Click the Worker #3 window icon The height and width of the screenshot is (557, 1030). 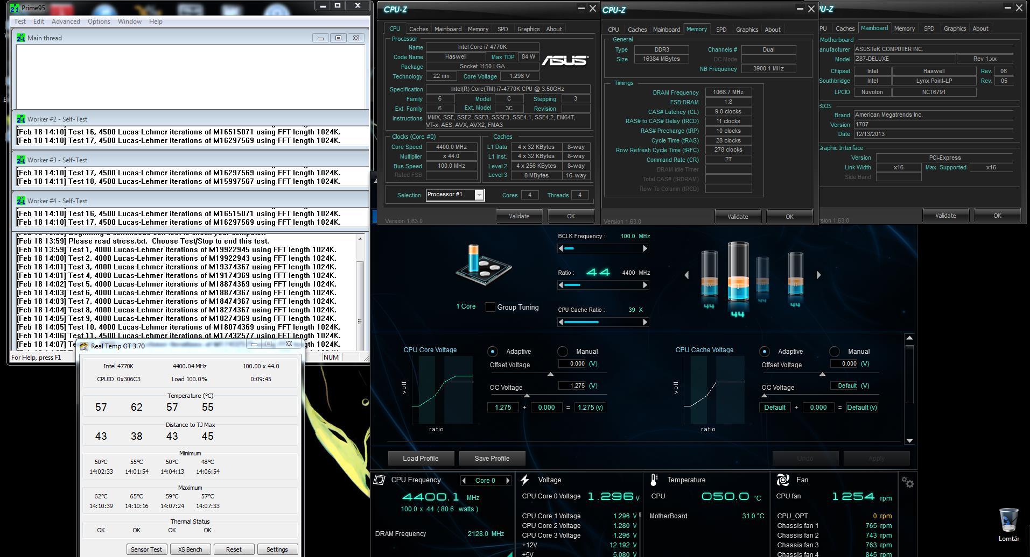pos(21,160)
